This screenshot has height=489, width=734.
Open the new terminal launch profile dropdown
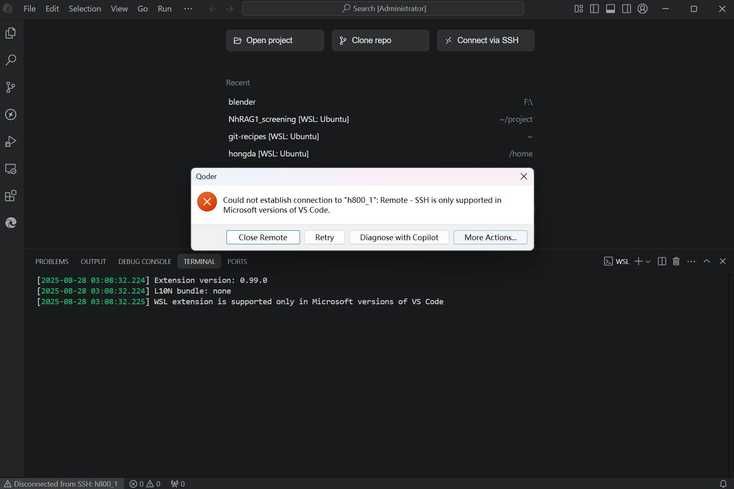(648, 262)
